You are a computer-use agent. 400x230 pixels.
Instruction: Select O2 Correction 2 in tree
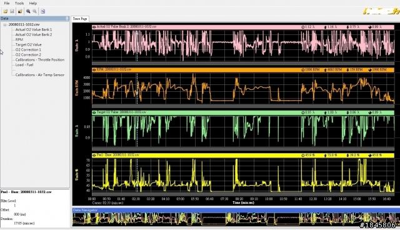(28, 55)
